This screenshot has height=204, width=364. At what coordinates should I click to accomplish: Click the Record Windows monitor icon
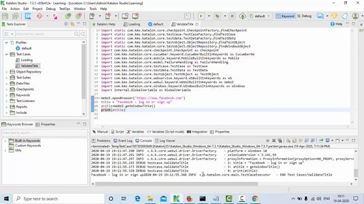click(135, 16)
